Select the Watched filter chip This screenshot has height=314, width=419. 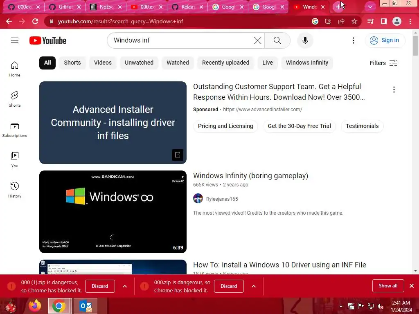178,63
